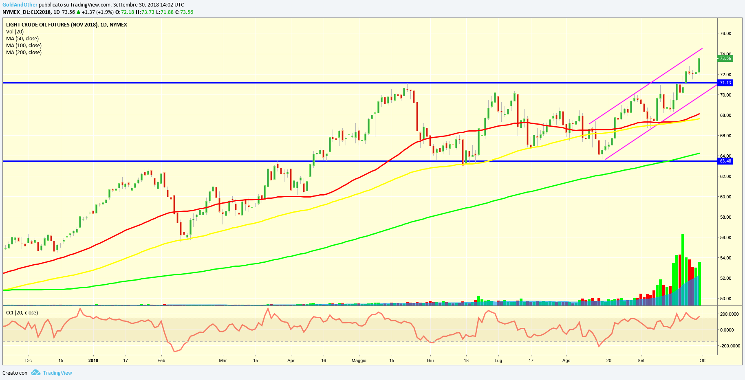Click the 50.00 price axis label

pos(725,299)
